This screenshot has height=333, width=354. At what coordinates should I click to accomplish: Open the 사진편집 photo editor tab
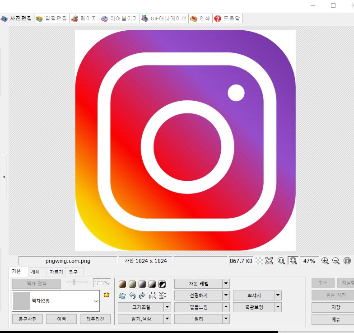point(16,18)
